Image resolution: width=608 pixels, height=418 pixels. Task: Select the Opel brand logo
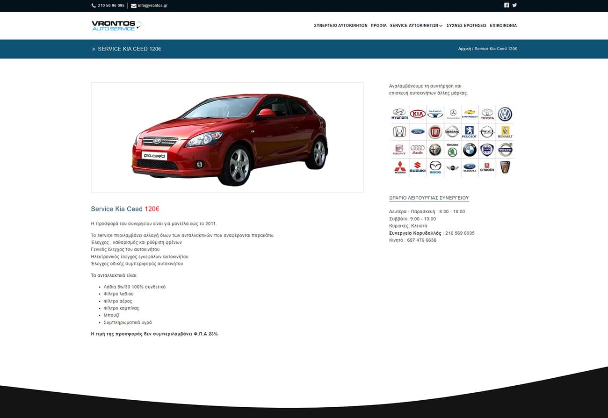coord(487,131)
